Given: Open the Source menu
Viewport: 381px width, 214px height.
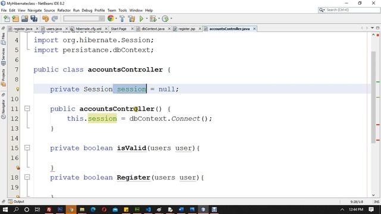Looking at the screenshot, I should [x=49, y=11].
